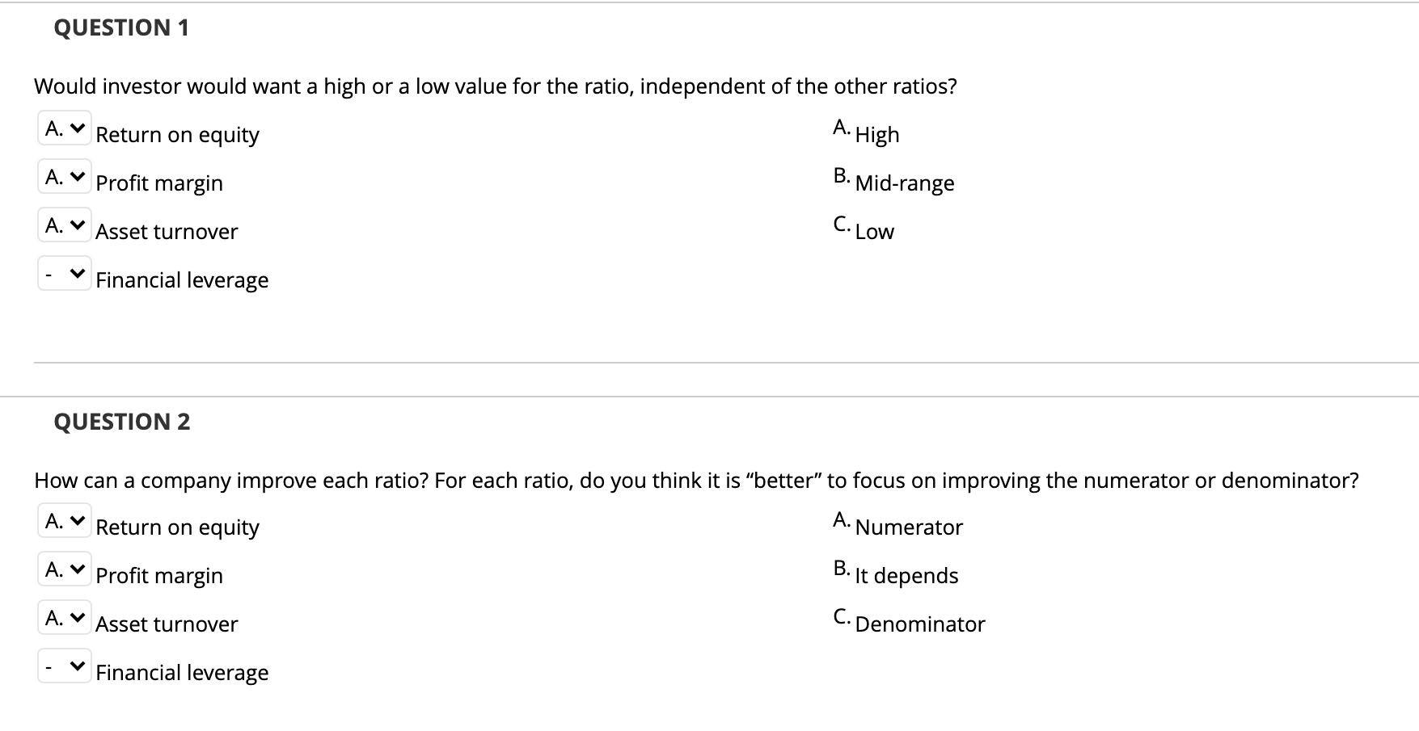Click Question 2 "Asset turnover" label
The height and width of the screenshot is (731, 1419).
click(167, 624)
